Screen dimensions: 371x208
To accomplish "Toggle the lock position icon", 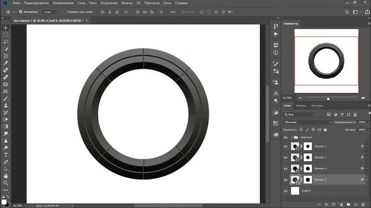I will 313,129.
